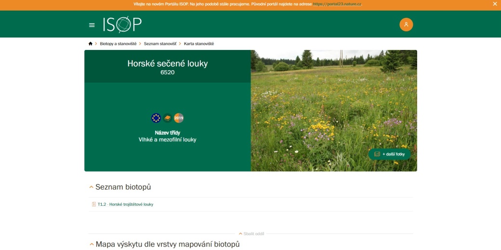The width and height of the screenshot is (501, 250).
Task: Close the orange announcement banner
Action: 495,4
